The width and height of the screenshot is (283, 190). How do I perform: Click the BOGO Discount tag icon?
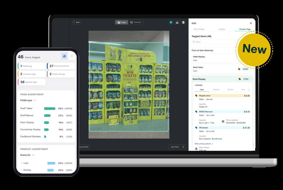196,112
